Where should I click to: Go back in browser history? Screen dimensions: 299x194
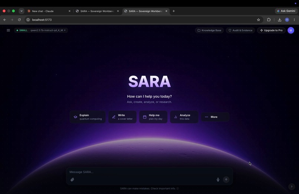tap(5, 20)
